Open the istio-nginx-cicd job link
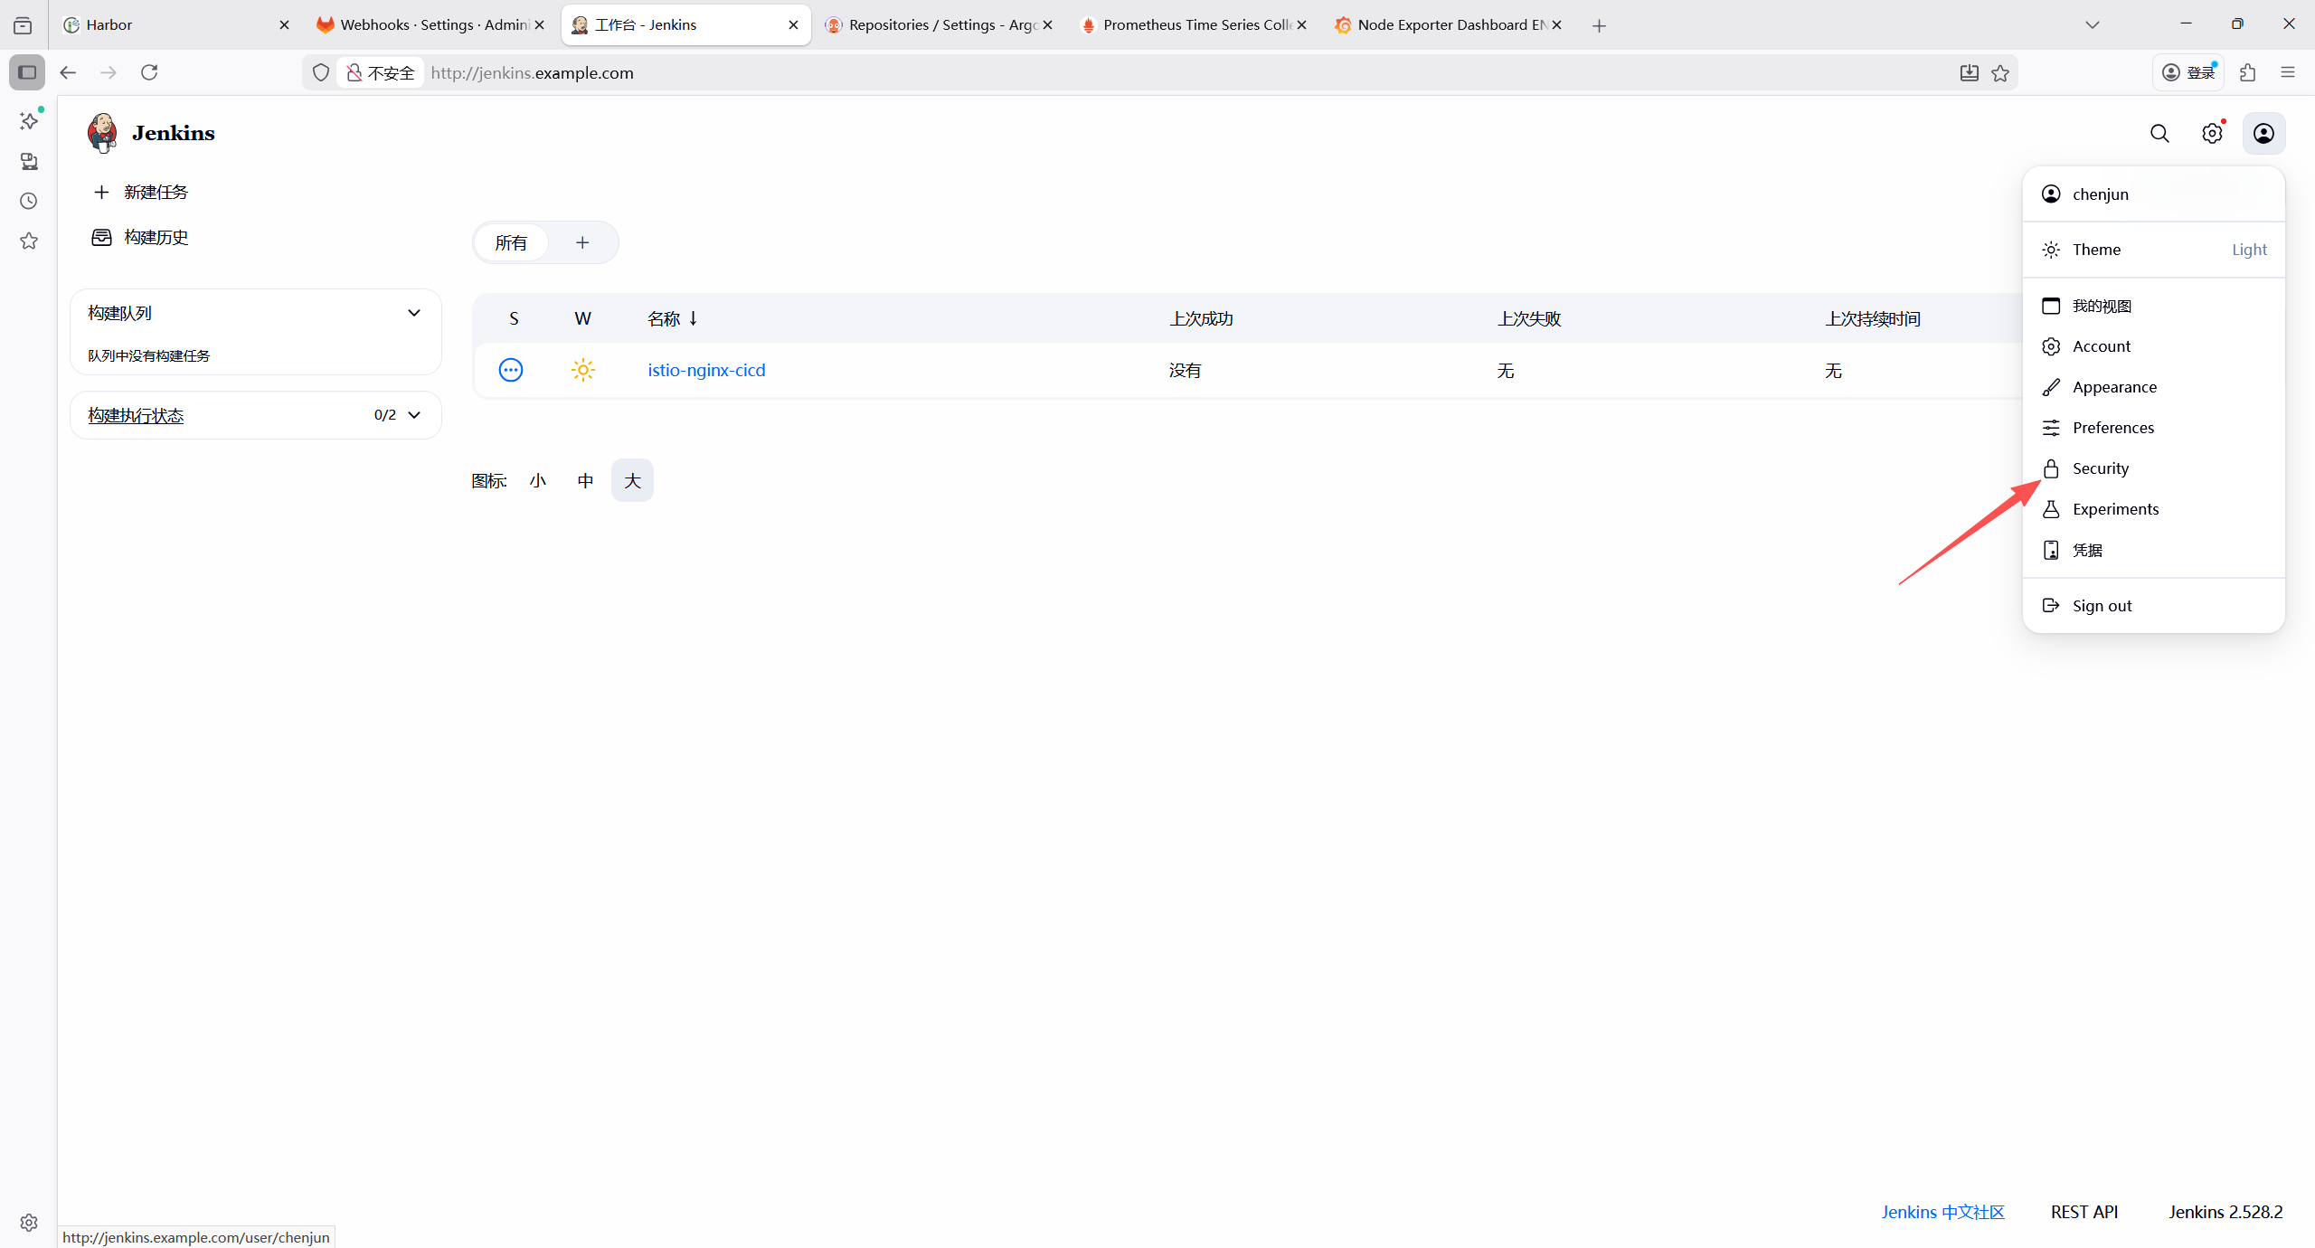The width and height of the screenshot is (2315, 1248). (706, 370)
